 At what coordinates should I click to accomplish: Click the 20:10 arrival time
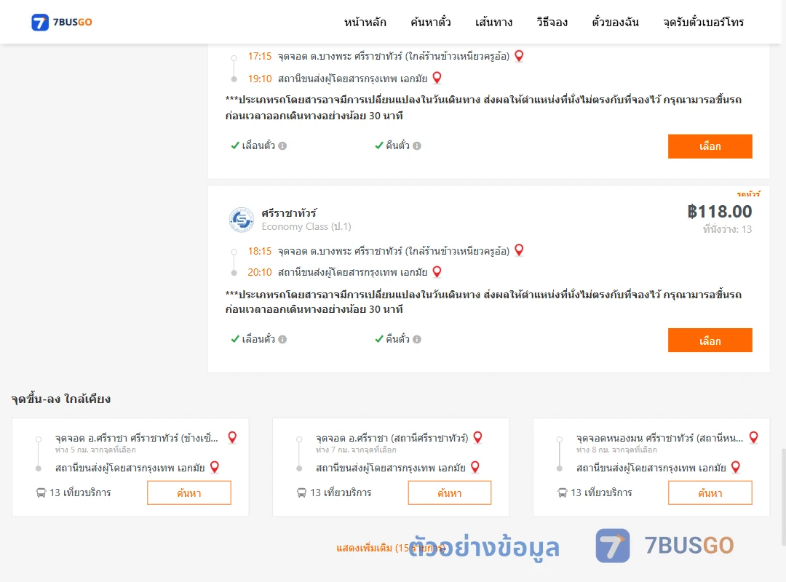click(259, 272)
